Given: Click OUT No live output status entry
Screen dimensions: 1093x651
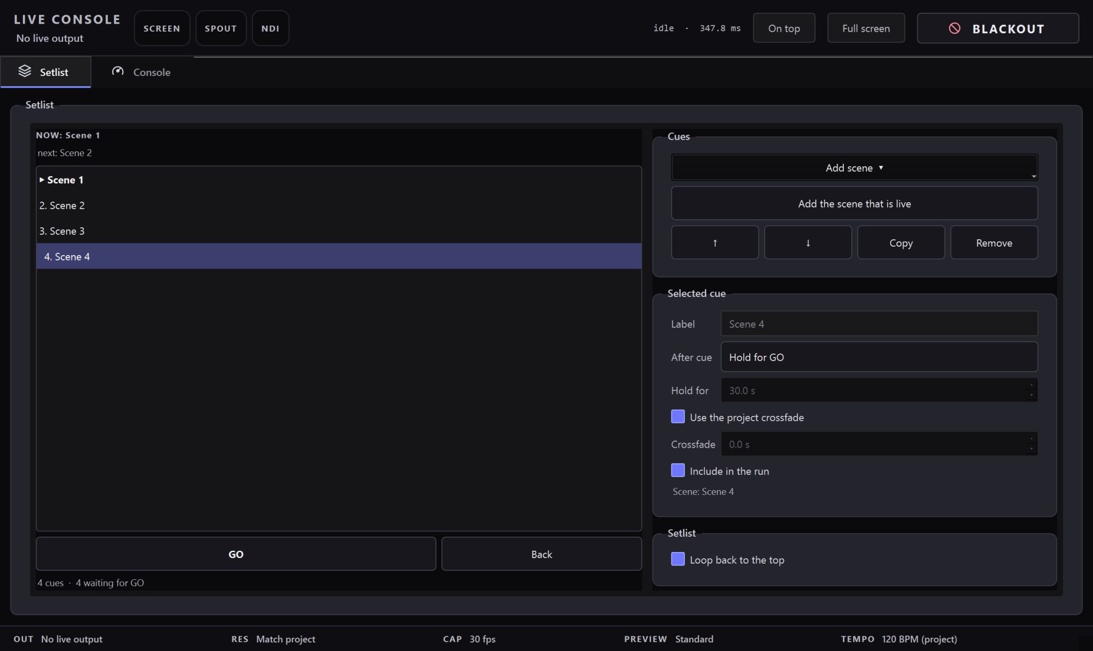Looking at the screenshot, I should click(58, 639).
